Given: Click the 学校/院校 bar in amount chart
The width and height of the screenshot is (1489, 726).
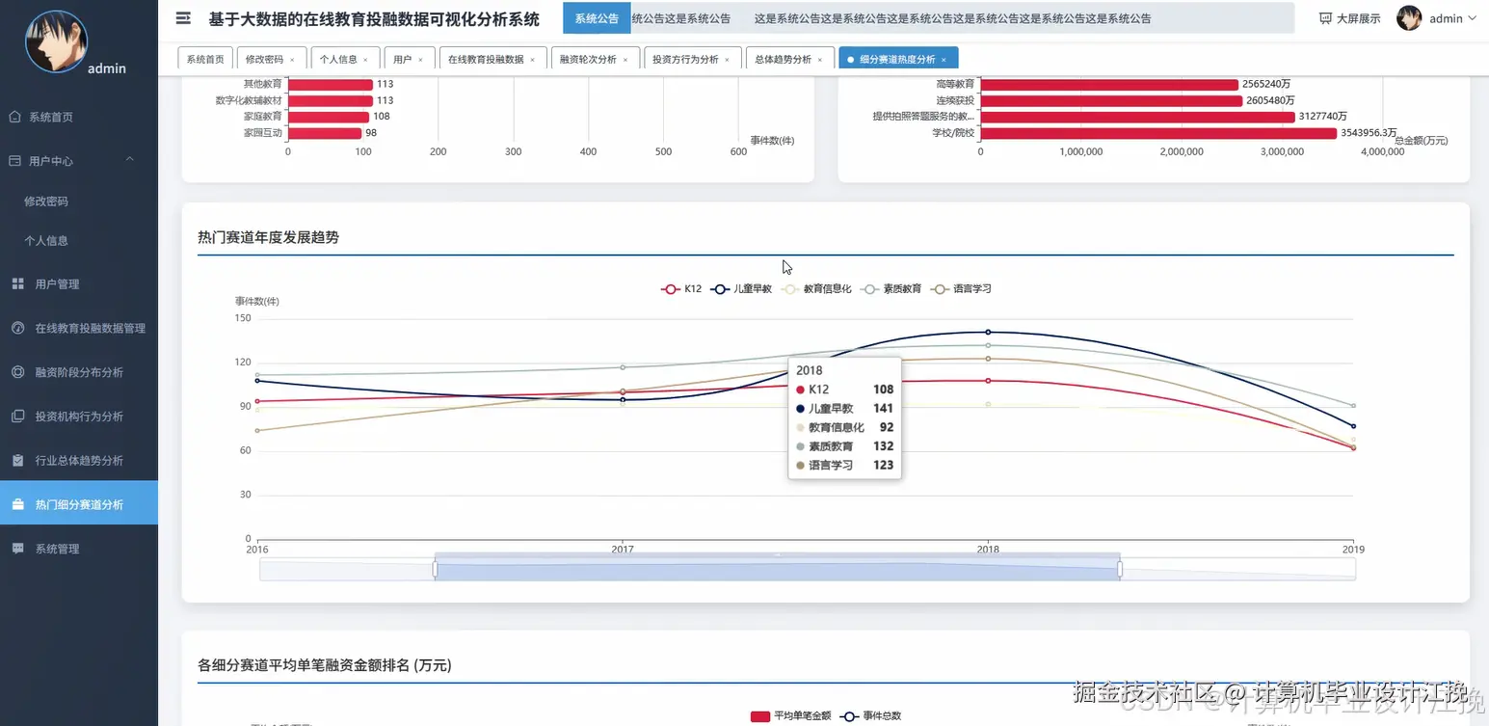Looking at the screenshot, I should click(x=1158, y=133).
